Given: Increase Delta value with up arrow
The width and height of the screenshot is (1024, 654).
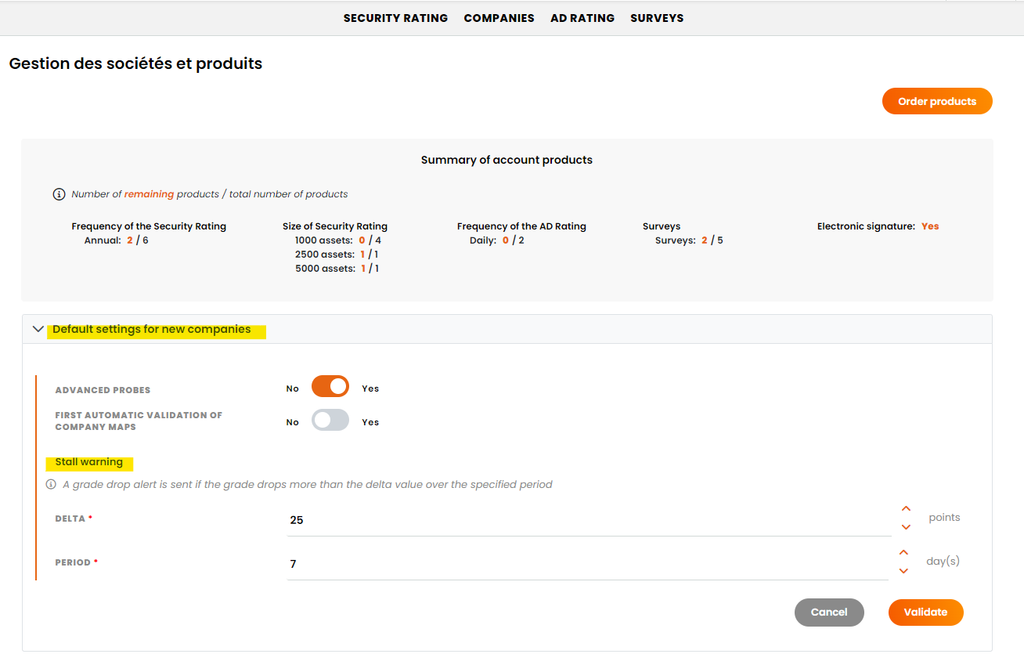Looking at the screenshot, I should (x=906, y=509).
